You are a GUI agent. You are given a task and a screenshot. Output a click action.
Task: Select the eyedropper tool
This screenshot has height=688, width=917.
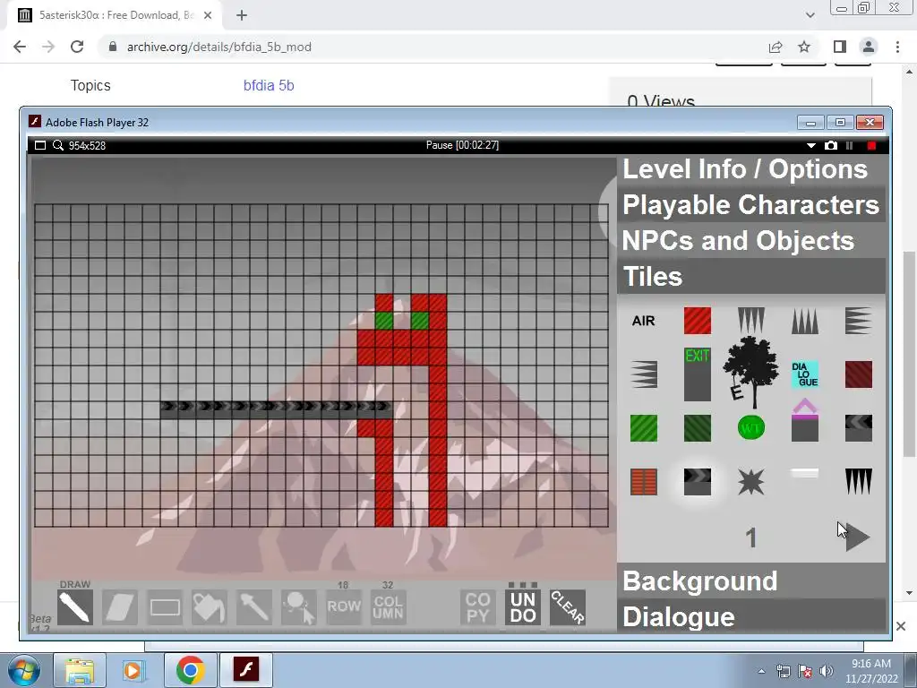254,607
